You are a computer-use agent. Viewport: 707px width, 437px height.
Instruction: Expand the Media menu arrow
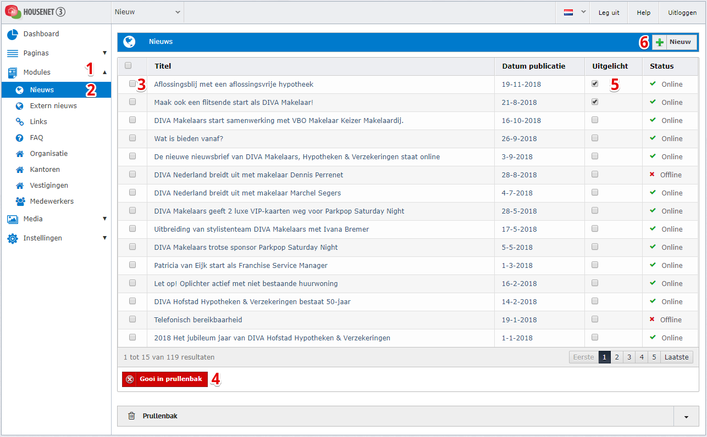pos(104,219)
